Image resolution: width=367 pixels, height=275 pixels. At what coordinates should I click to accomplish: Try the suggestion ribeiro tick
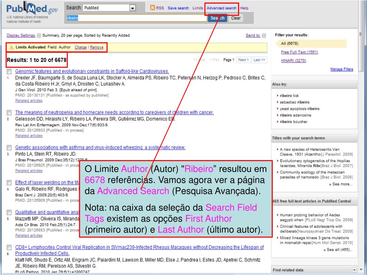(x=289, y=96)
